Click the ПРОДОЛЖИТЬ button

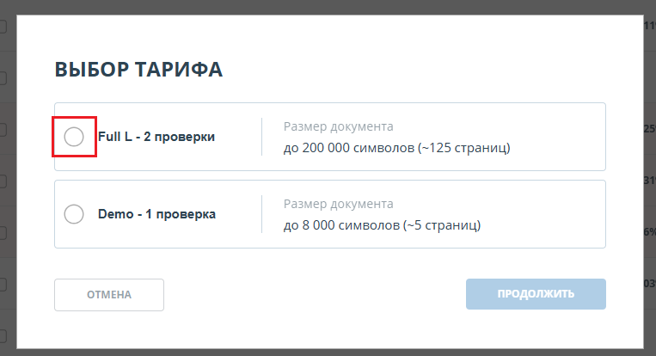[x=536, y=294]
